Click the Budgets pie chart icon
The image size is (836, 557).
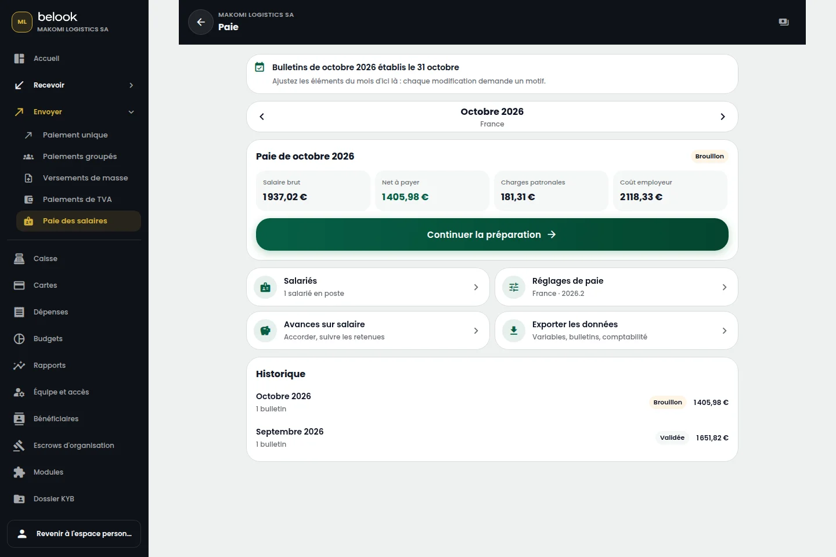[x=19, y=339]
